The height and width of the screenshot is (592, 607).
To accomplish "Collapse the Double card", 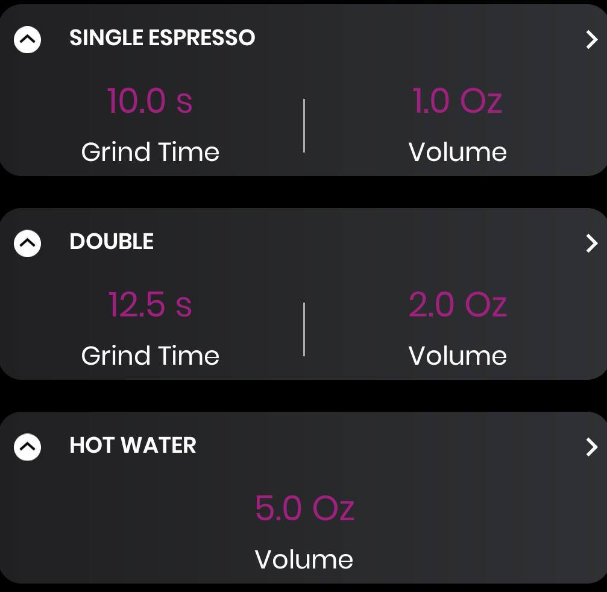I will tap(27, 244).
